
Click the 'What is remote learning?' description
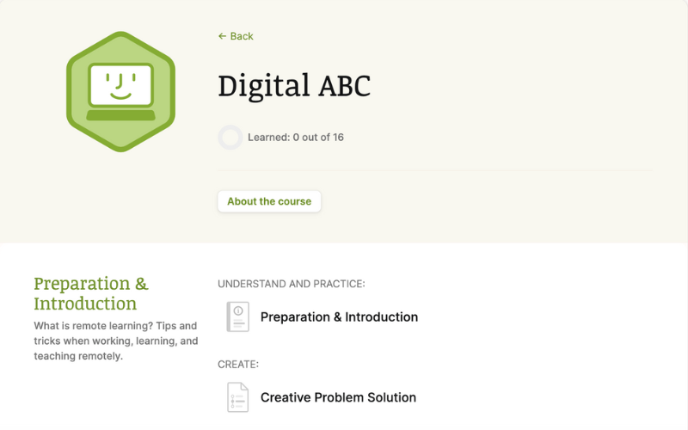pyautogui.click(x=115, y=327)
